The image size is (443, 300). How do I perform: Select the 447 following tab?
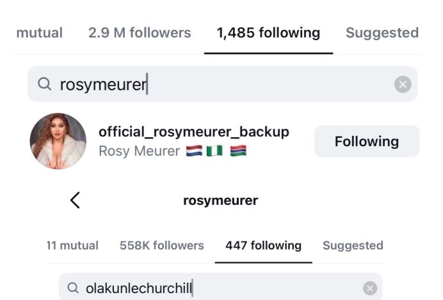click(263, 246)
